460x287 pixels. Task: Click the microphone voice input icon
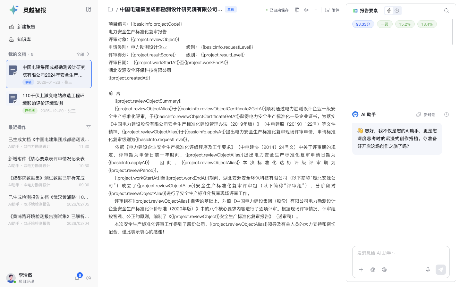tap(428, 270)
